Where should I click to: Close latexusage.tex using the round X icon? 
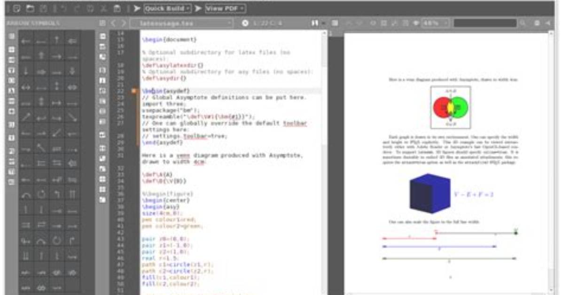pyautogui.click(x=245, y=23)
